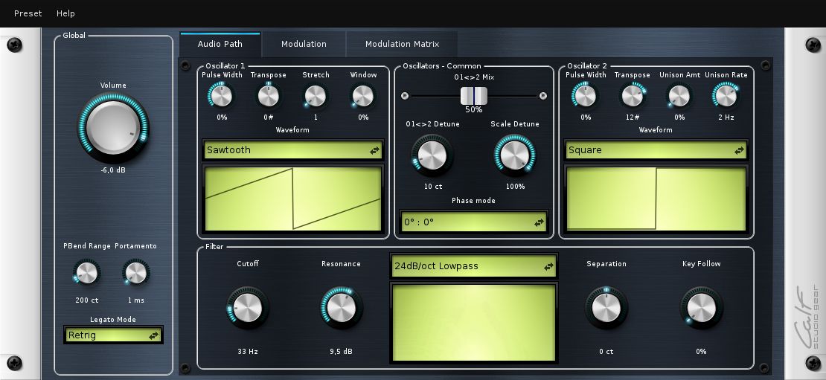The image size is (826, 380).
Task: Click the Portamento knob
Action: 136,273
